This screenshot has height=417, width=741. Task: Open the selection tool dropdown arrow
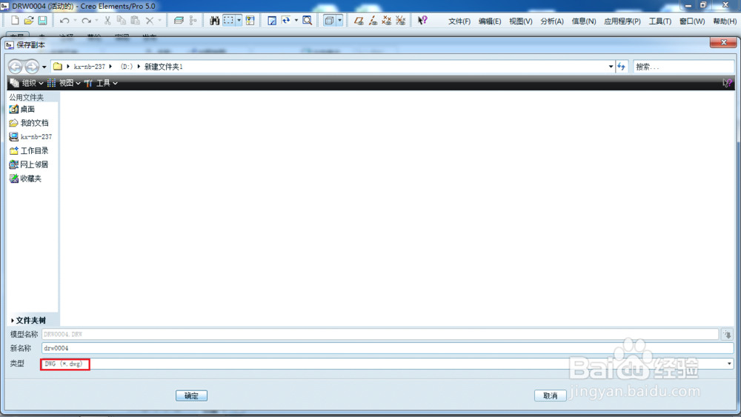tap(239, 20)
